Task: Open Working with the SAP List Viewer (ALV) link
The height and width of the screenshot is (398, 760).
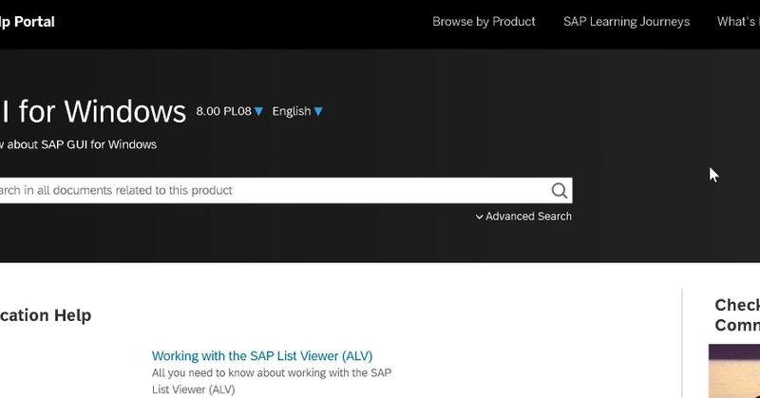Action: pyautogui.click(x=262, y=356)
